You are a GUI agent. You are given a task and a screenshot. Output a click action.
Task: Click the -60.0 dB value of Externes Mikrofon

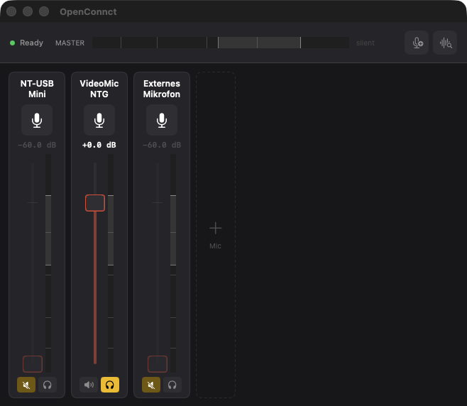click(162, 145)
